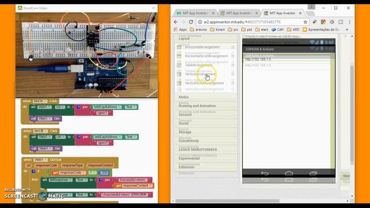Click the browser forward arrow
Viewport: 370px width, 208px height.
click(183, 22)
